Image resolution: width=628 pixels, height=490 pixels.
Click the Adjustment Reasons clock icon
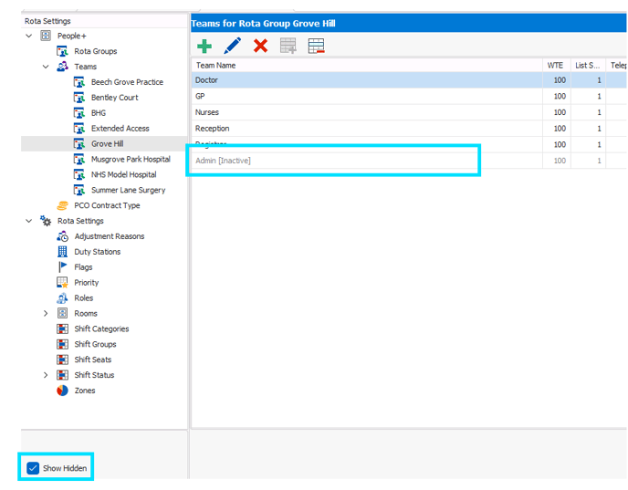(x=62, y=236)
